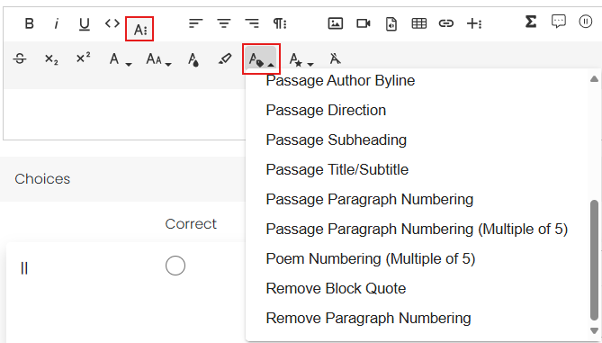This screenshot has width=602, height=343.
Task: Click the insert link icon
Action: coord(445,23)
